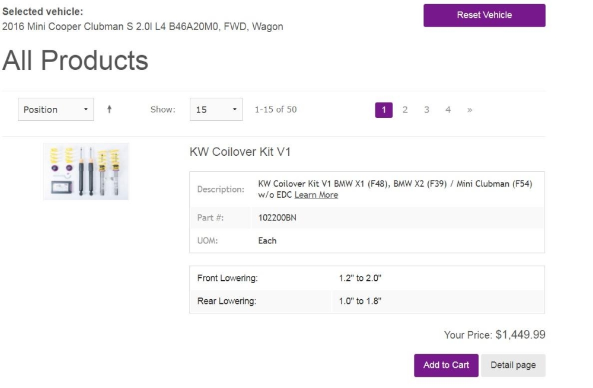Viewport: 593px width, 388px height.
Task: Click the UOM value Each
Action: 267,241
